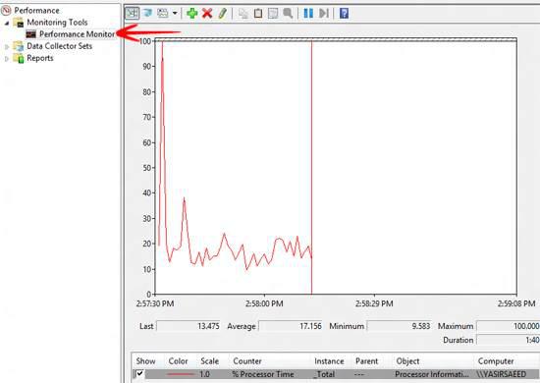Click View Log Data icon
This screenshot has width=540, height=383.
pos(147,13)
